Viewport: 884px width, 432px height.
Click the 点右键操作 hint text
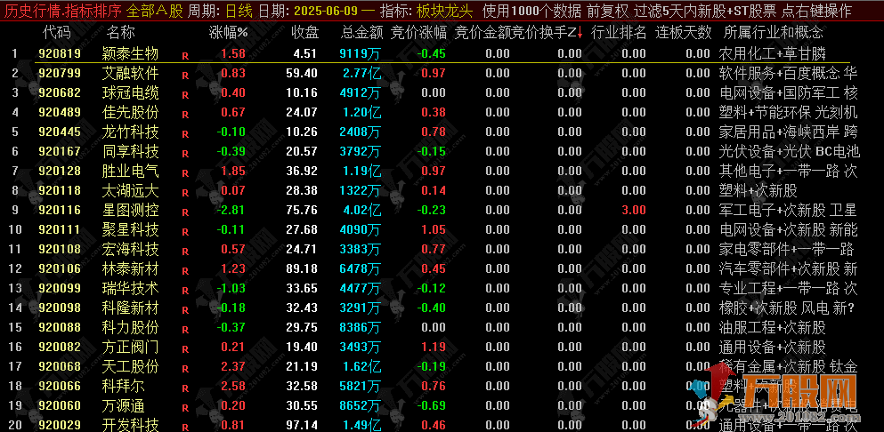(x=817, y=11)
